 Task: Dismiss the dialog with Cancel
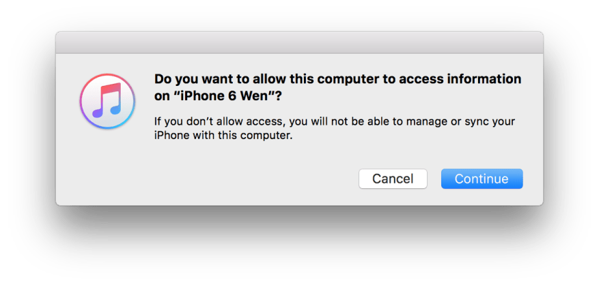point(393,179)
